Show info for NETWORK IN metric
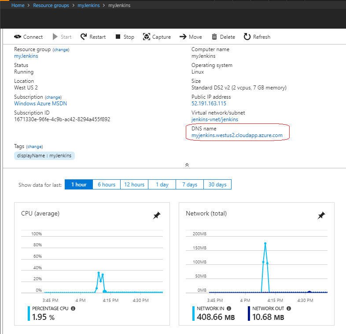This screenshot has width=346, height=334. [229, 308]
